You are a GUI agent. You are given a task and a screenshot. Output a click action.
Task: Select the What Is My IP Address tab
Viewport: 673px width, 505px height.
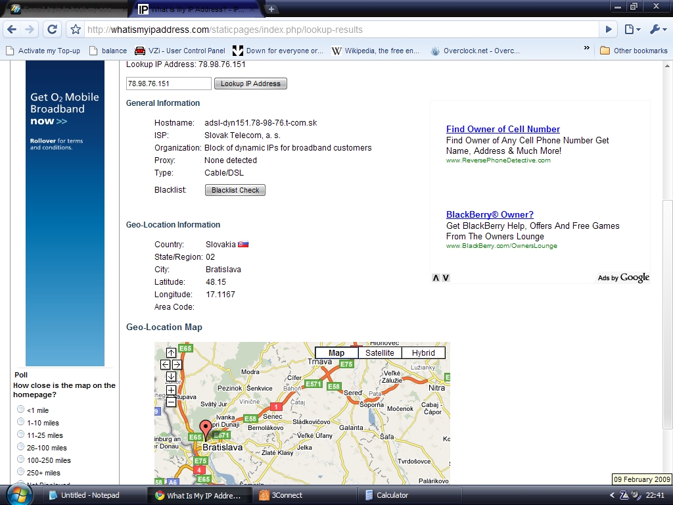(x=196, y=9)
